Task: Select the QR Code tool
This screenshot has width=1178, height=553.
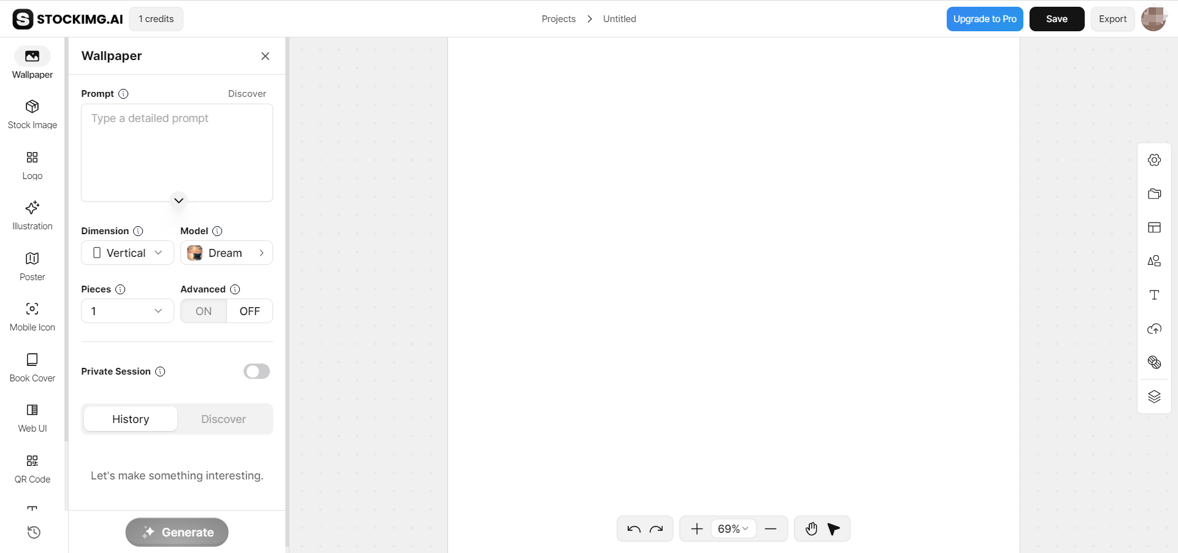Action: pyautogui.click(x=32, y=469)
